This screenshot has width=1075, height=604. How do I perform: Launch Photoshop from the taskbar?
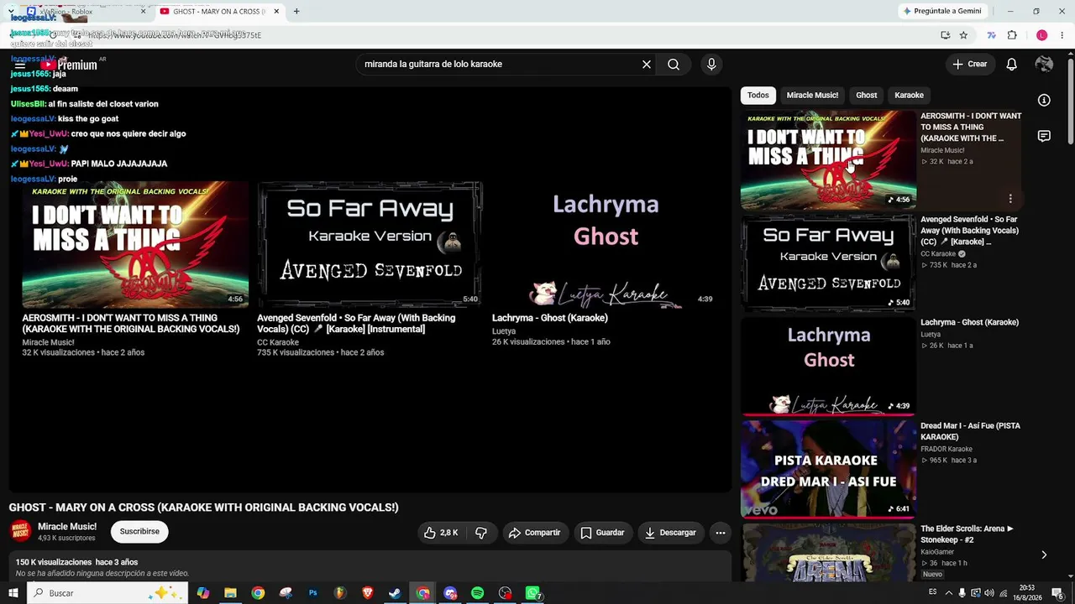[x=312, y=593]
